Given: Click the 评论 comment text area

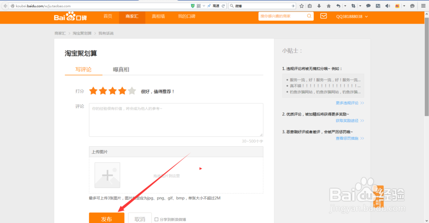Looking at the screenshot, I should pyautogui.click(x=176, y=120).
